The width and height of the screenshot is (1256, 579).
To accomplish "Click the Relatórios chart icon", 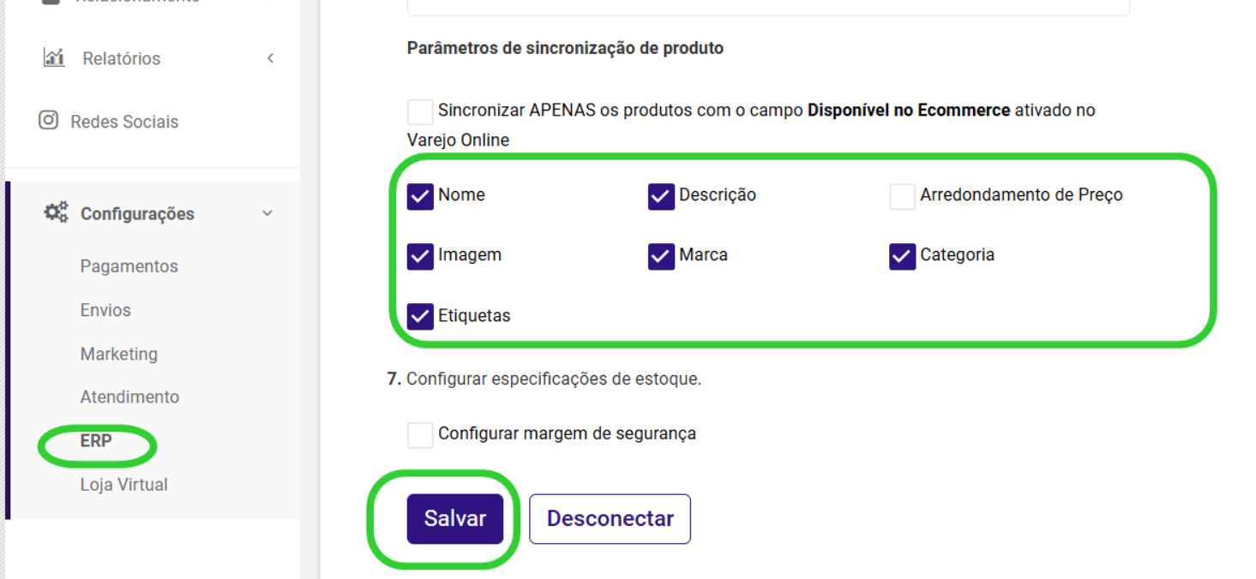I will click(x=54, y=58).
